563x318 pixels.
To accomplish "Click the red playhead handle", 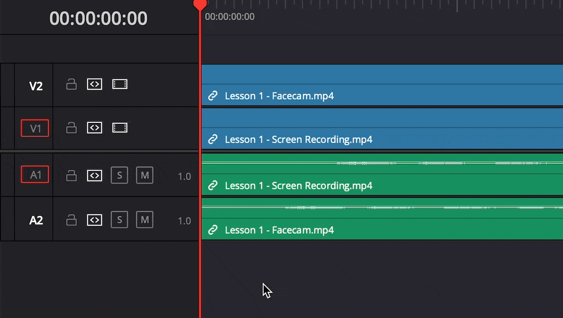I will tap(200, 5).
